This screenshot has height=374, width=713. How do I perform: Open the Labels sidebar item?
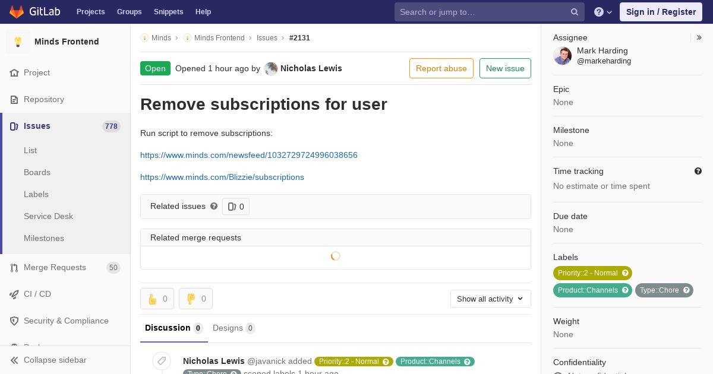point(36,194)
